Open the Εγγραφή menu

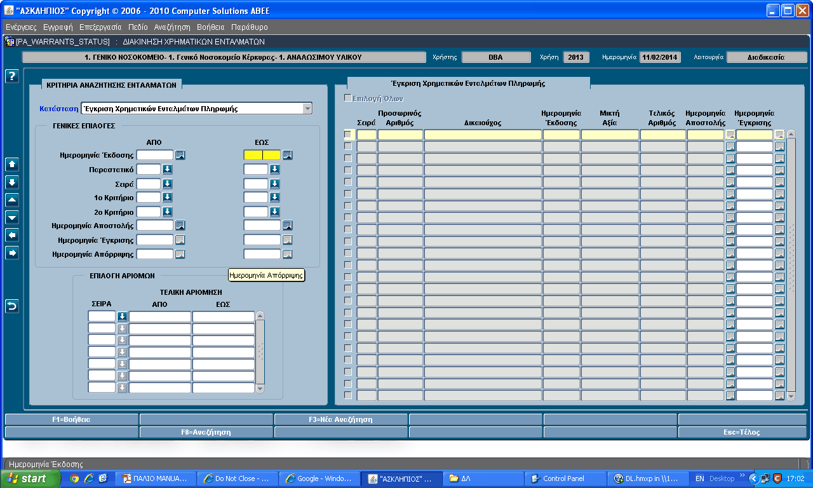tap(58, 27)
